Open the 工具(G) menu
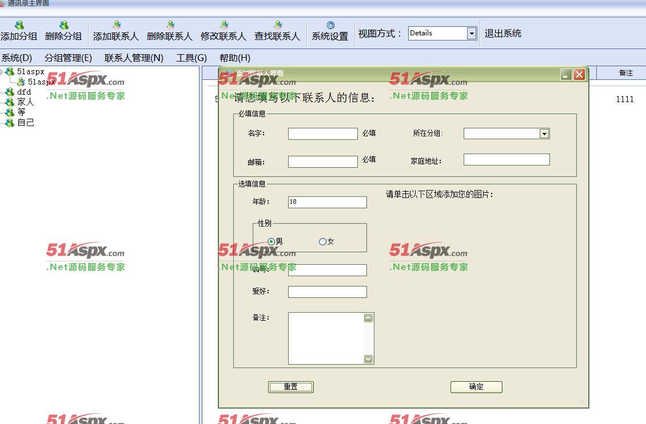The image size is (646, 424). pyautogui.click(x=192, y=57)
